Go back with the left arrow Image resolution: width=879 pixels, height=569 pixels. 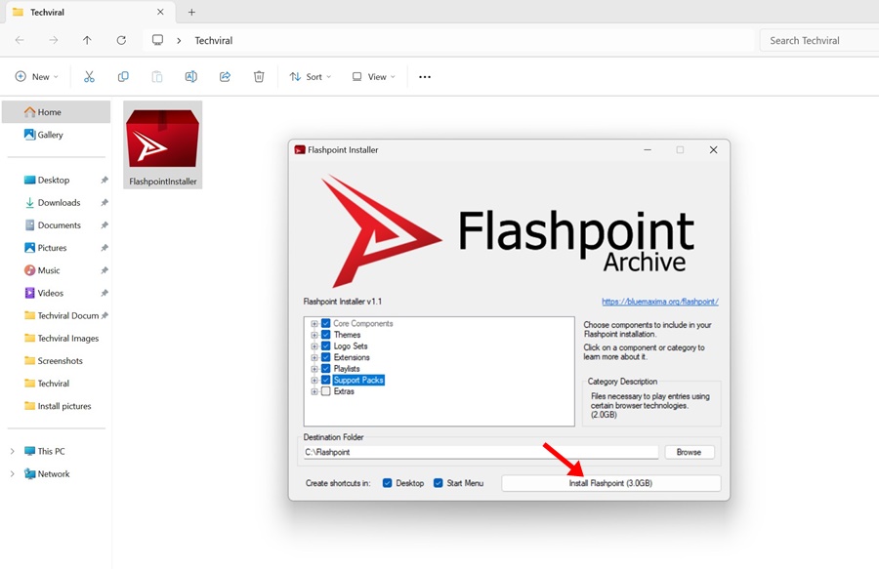pos(20,40)
